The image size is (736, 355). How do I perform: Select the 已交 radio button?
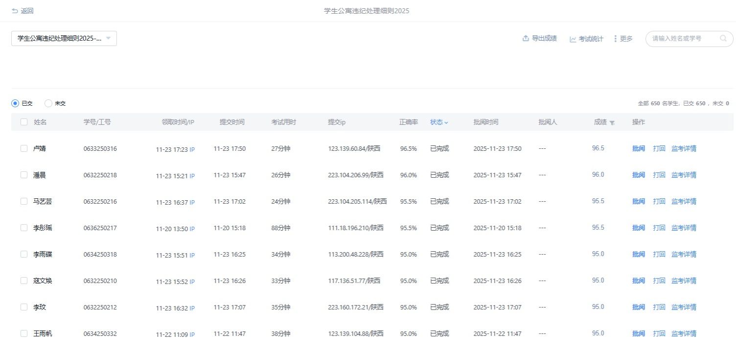[x=15, y=103]
